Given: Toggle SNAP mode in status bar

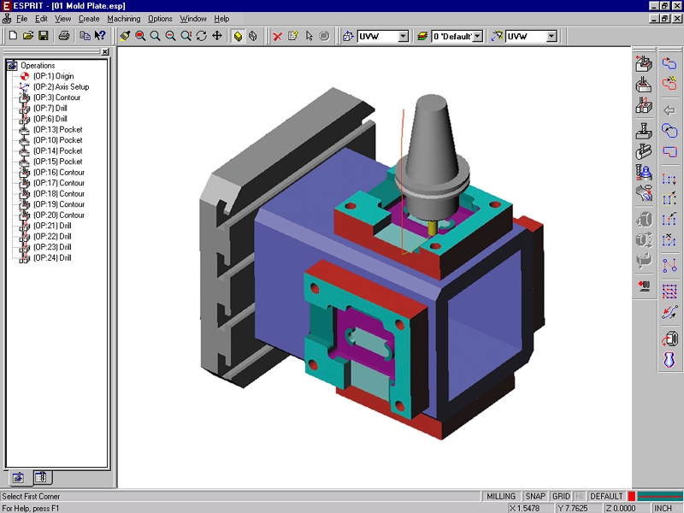Looking at the screenshot, I should coord(535,497).
